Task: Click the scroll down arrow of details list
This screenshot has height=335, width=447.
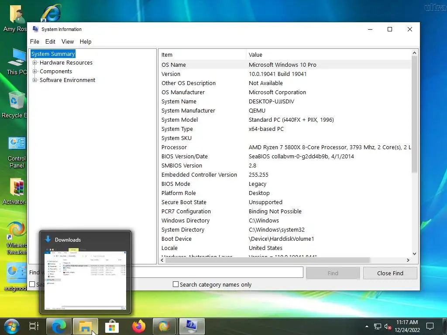Action: click(414, 254)
